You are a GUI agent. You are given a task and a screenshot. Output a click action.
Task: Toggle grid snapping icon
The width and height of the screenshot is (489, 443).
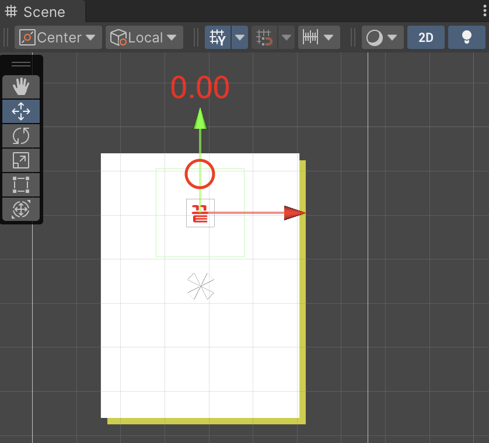[x=264, y=37]
